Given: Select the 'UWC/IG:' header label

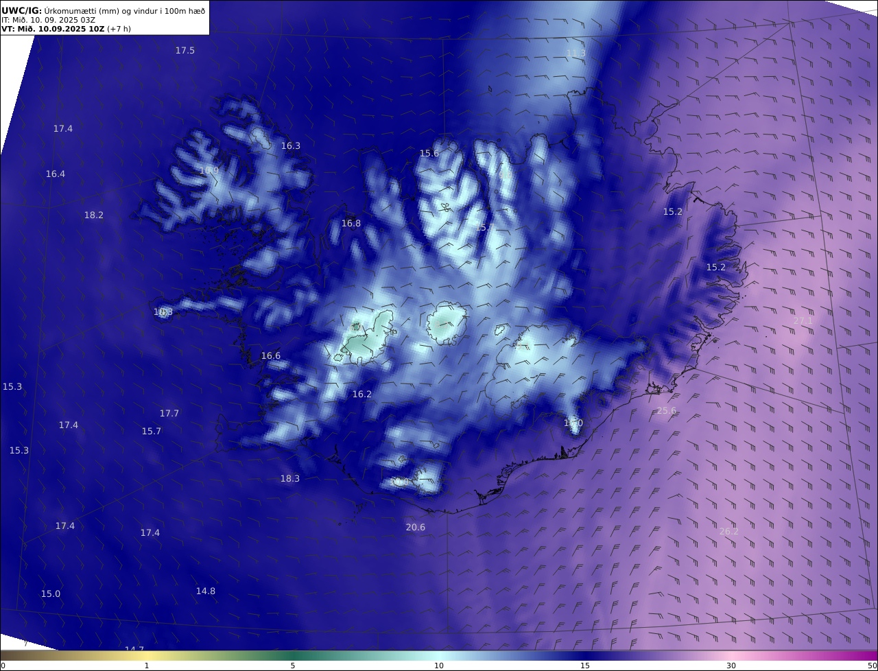Looking at the screenshot, I should pos(22,11).
